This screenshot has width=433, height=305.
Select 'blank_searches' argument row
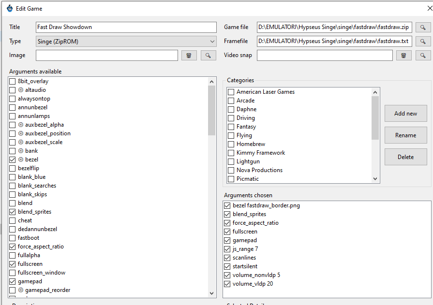tap(37, 186)
